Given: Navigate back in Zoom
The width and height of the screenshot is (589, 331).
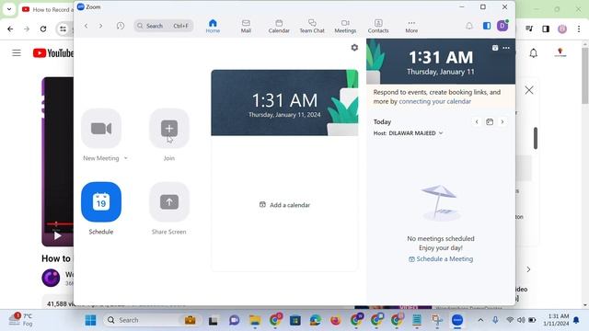Looking at the screenshot, I should coord(86,26).
